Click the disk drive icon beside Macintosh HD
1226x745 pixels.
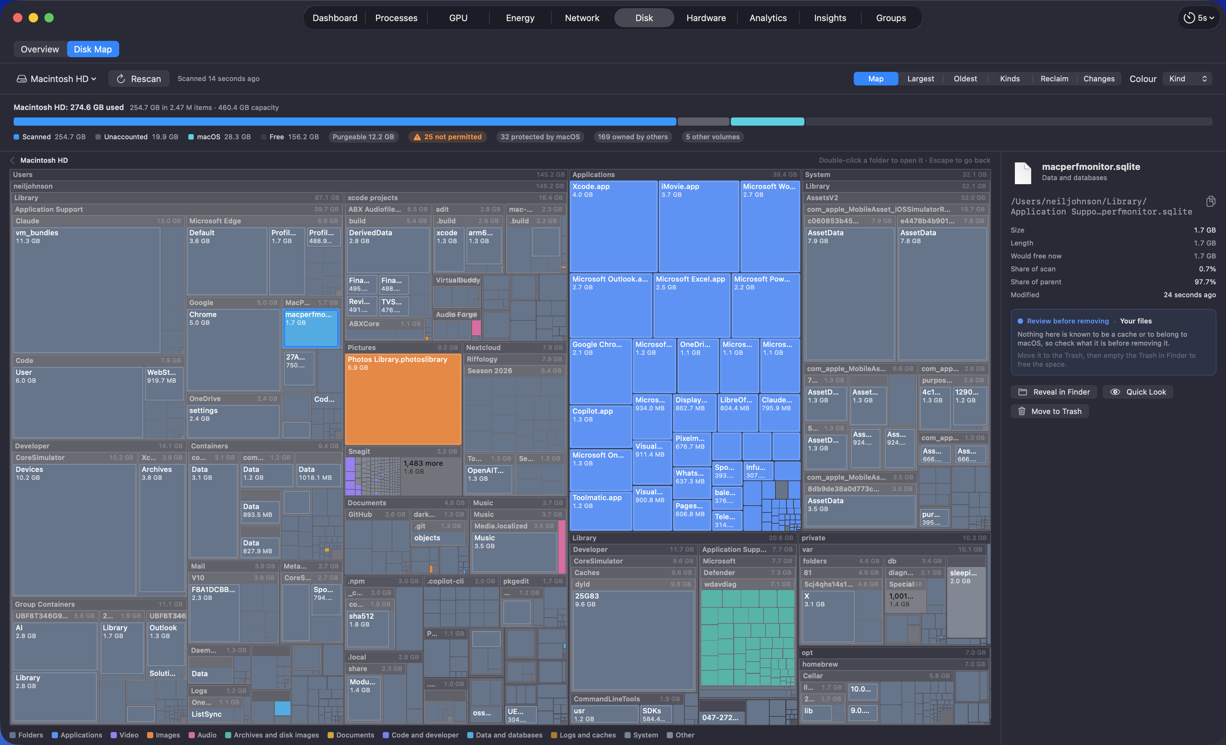click(x=21, y=79)
